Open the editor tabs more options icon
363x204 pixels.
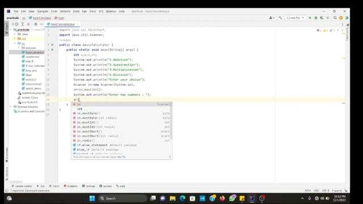point(343,24)
